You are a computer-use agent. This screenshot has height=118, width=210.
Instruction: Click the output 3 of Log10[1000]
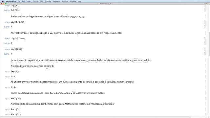pos(11,43)
